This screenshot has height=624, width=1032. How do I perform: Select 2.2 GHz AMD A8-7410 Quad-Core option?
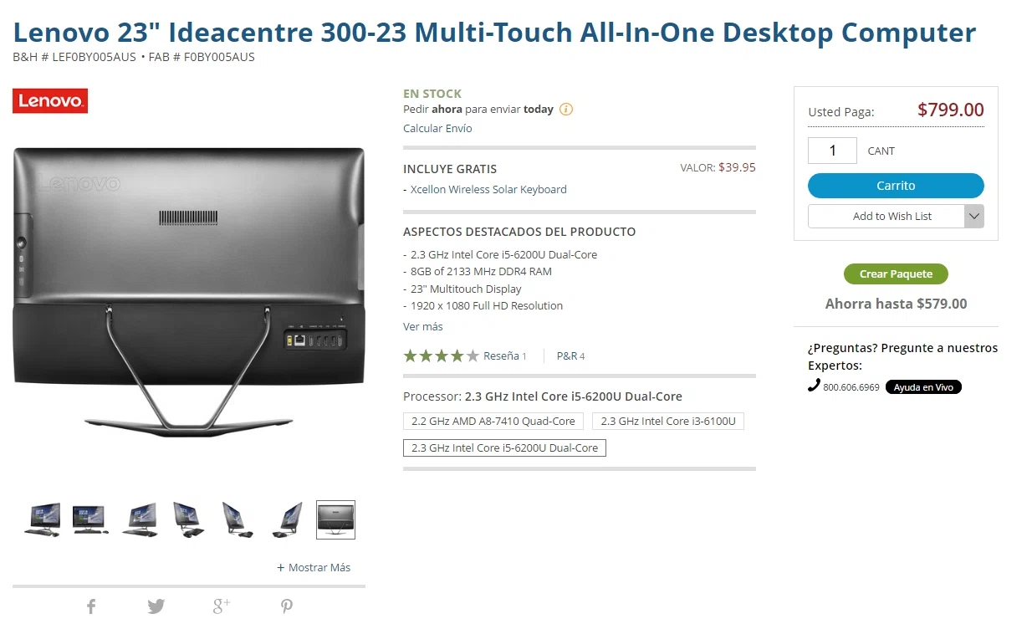point(493,422)
